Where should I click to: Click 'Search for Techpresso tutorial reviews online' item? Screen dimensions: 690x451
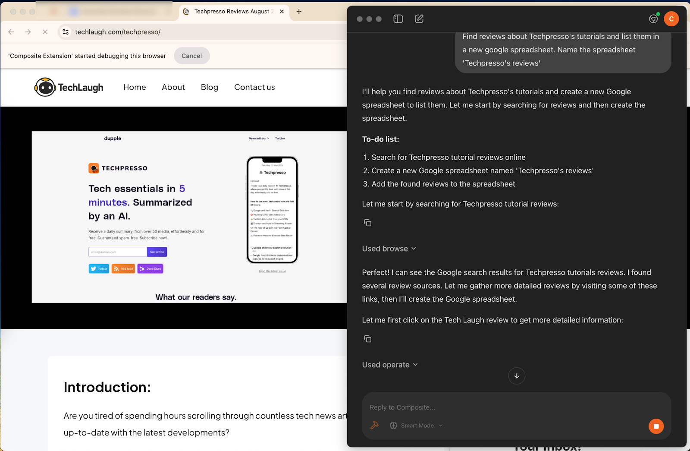[x=448, y=158]
